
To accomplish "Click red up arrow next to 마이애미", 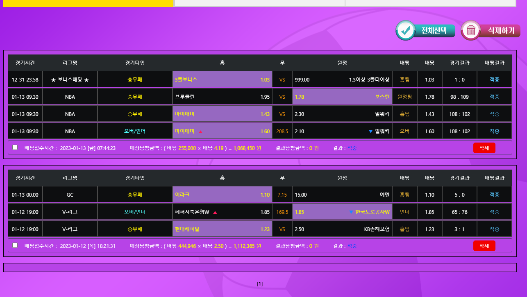I will click(200, 131).
